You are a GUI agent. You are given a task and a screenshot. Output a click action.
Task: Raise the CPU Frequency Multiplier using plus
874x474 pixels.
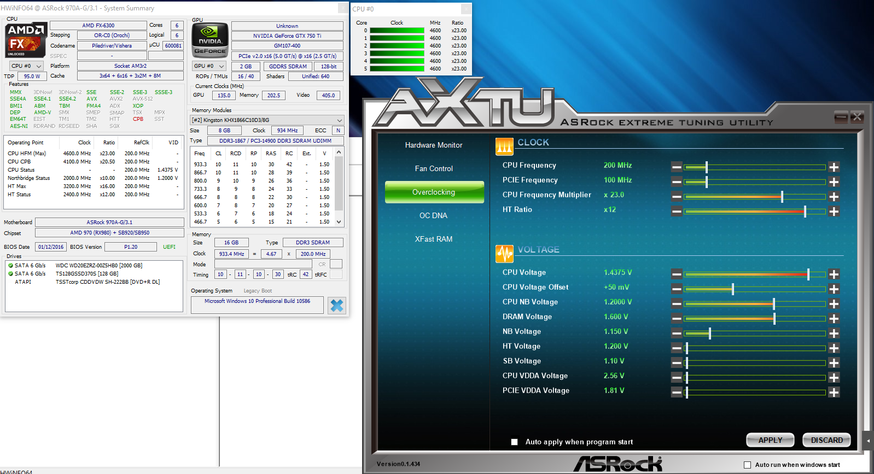(834, 196)
